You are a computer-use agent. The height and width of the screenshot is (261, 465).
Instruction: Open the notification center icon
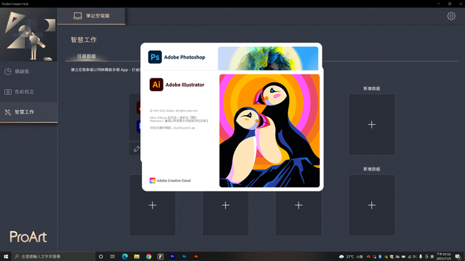click(458, 256)
